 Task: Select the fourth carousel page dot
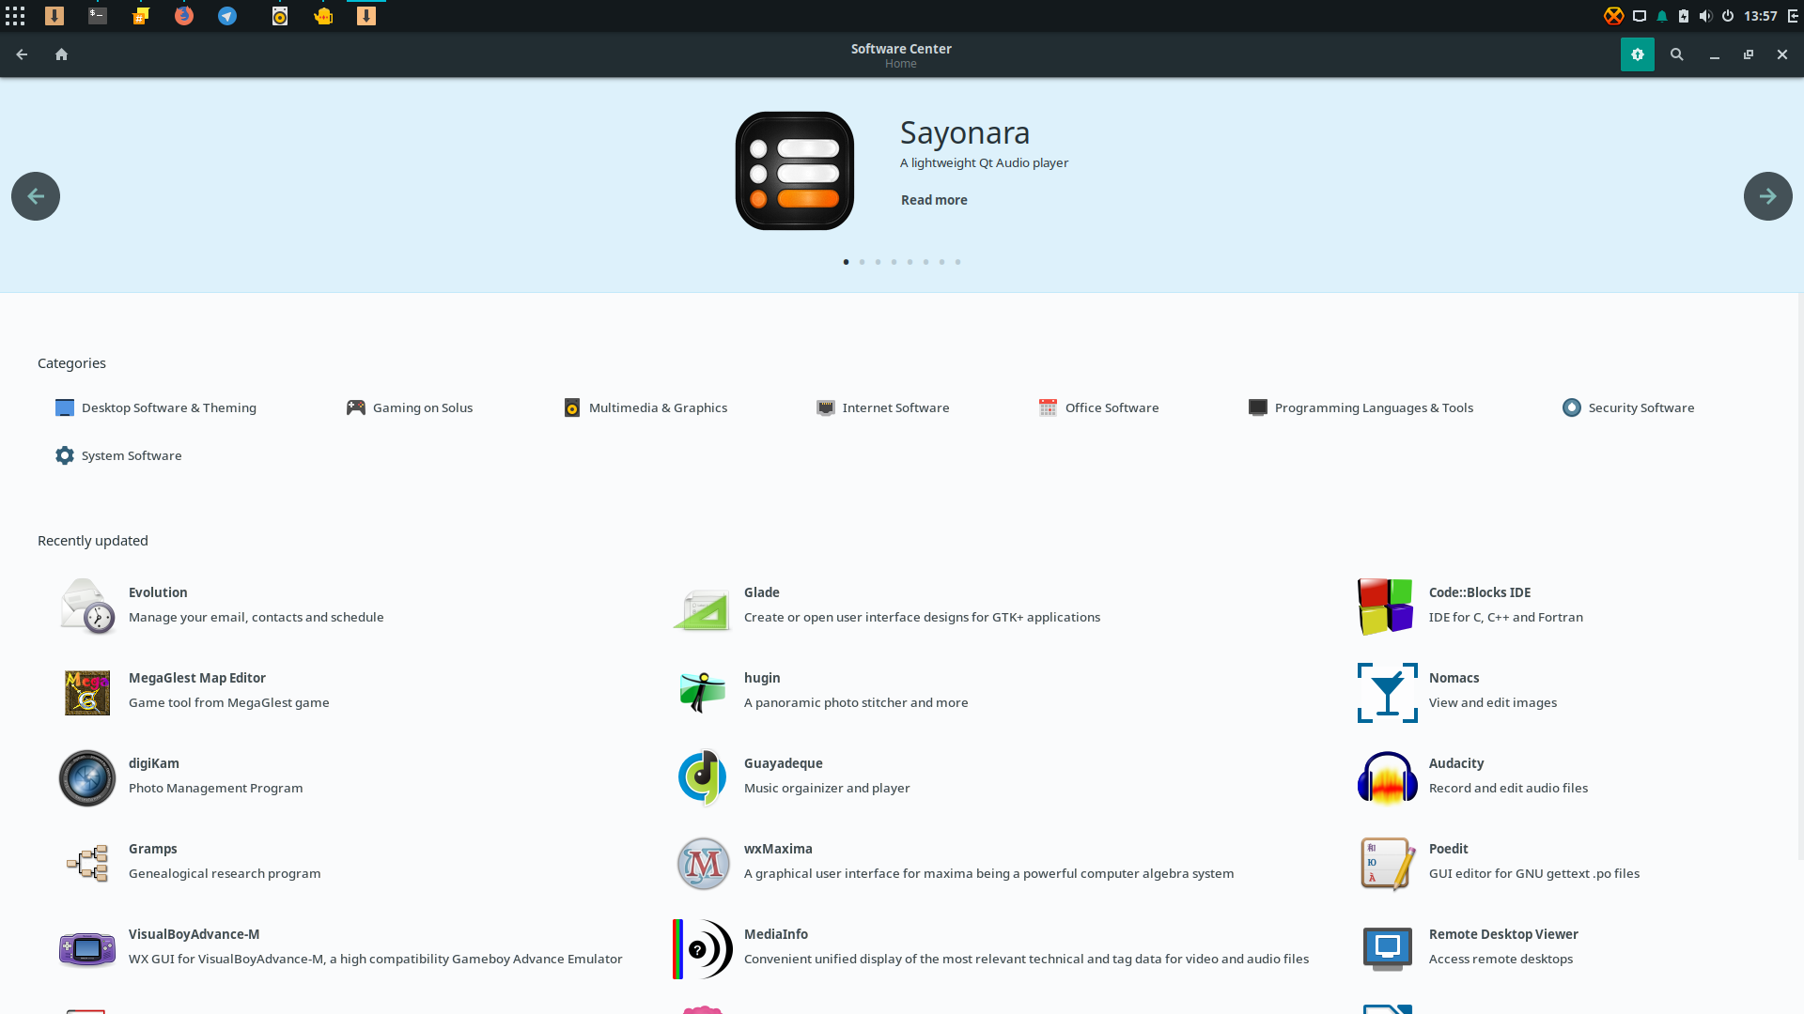(x=894, y=262)
